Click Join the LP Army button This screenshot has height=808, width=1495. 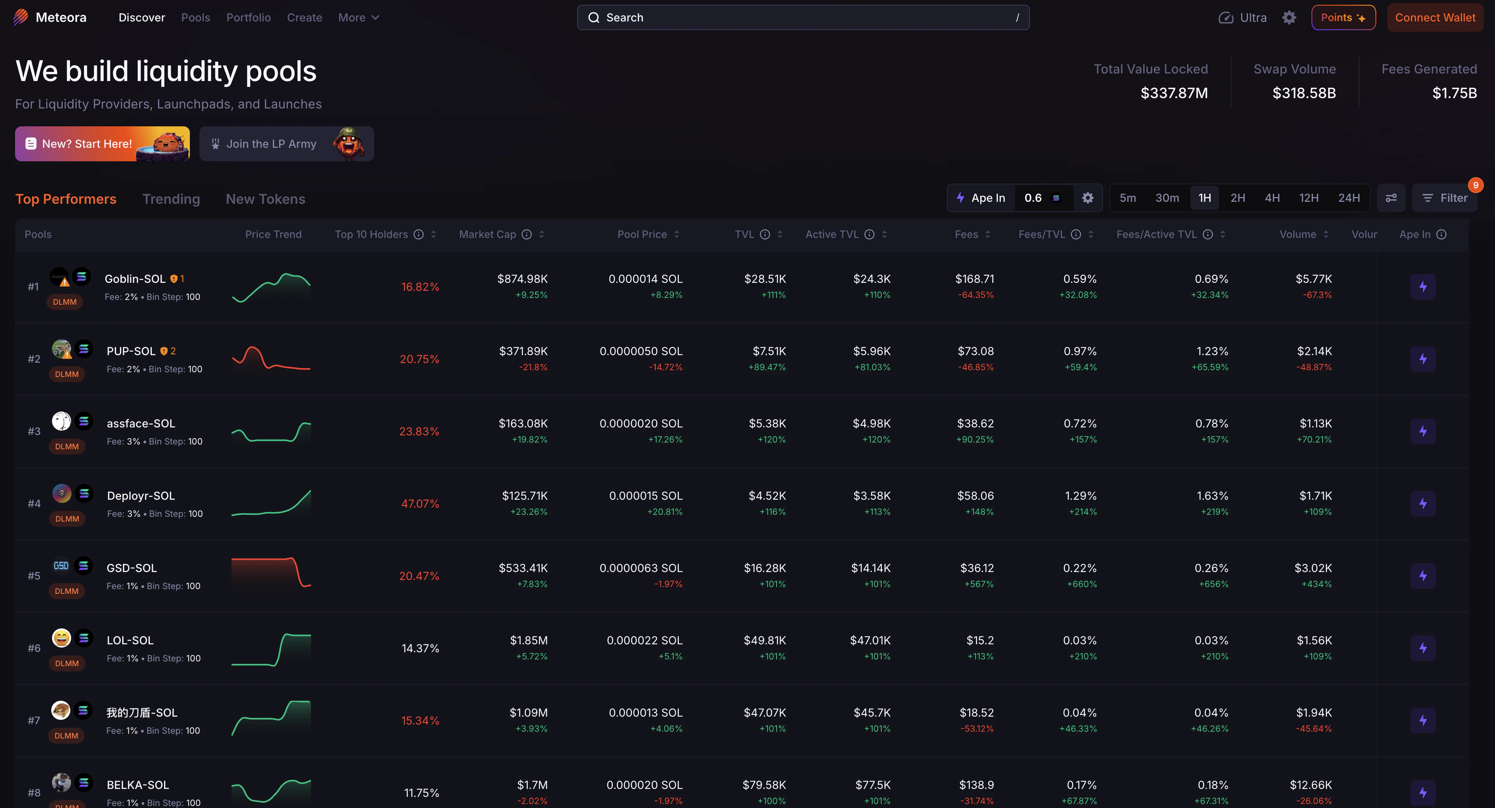(287, 144)
